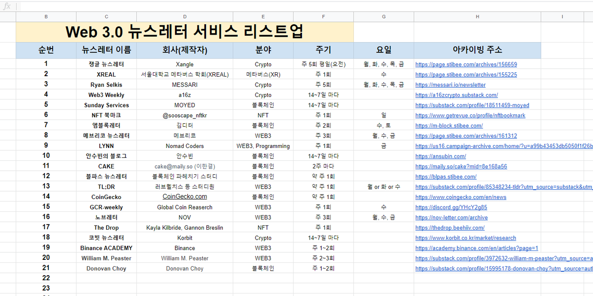This screenshot has height=296, width=593.
Task: Select the title cell Web 3.0 뉴스레터 서비스 리스트업
Action: (185, 32)
